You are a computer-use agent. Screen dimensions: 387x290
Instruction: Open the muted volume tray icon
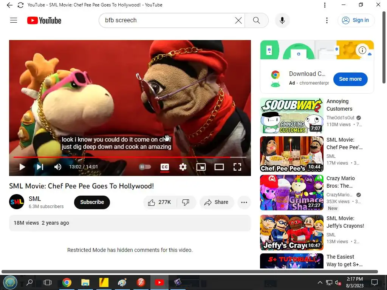(338, 282)
